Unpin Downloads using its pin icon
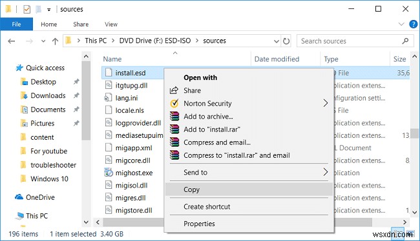 pos(76,95)
